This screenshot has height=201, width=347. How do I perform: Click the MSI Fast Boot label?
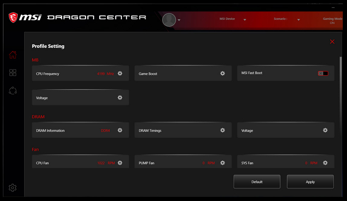click(252, 73)
